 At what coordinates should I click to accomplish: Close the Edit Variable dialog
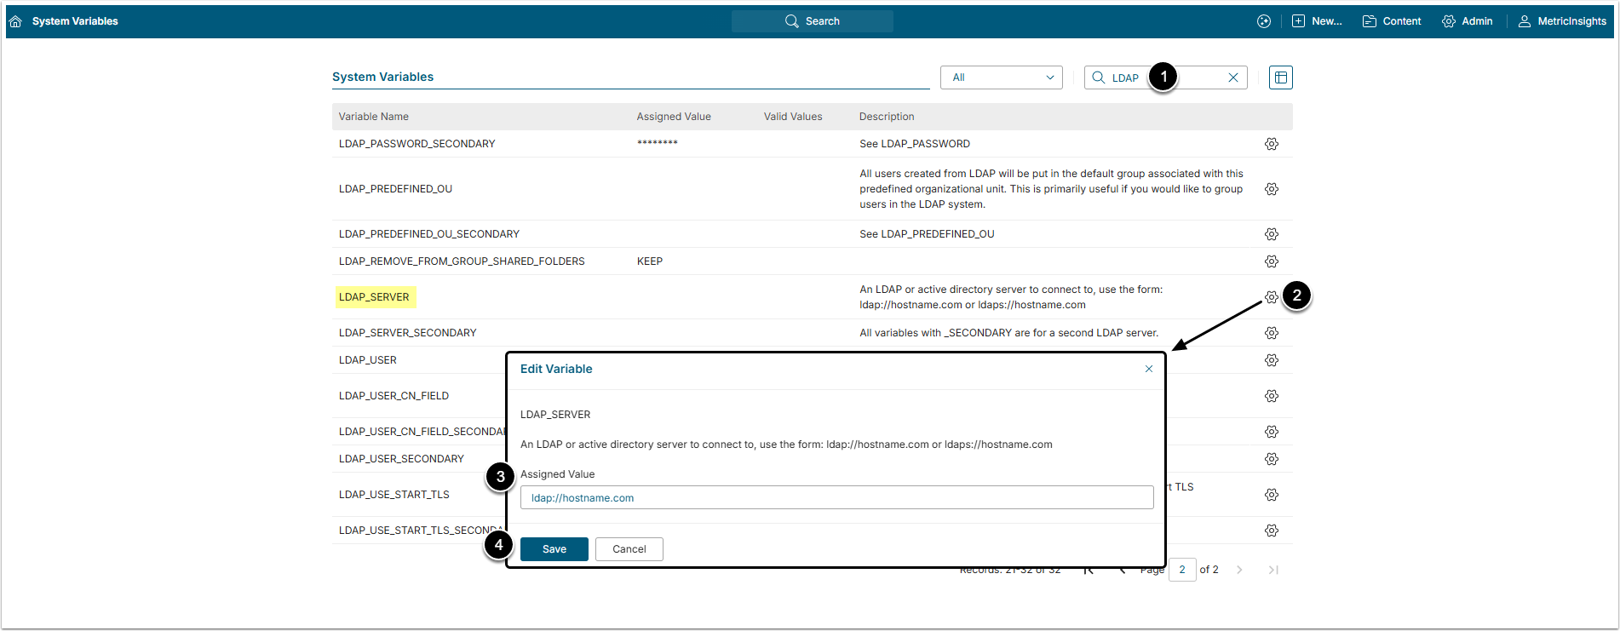[1148, 369]
